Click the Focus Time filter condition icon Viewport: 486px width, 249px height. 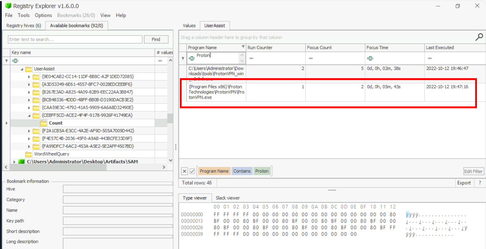[x=370, y=58]
